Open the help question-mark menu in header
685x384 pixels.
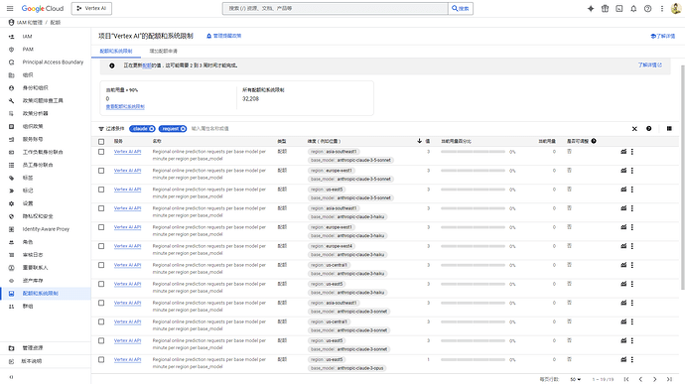tap(648, 8)
